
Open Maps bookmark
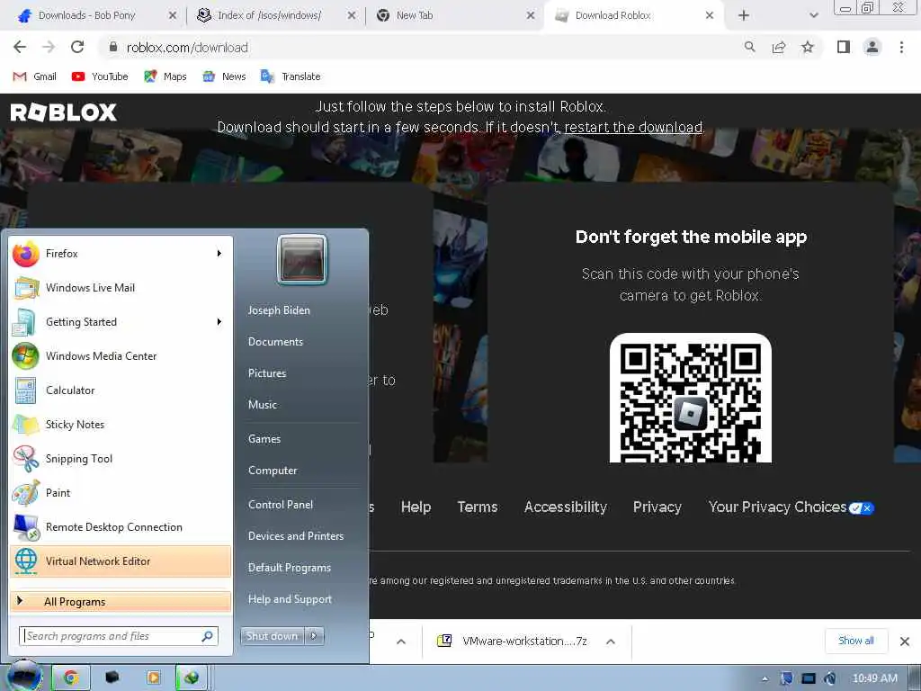pos(165,76)
